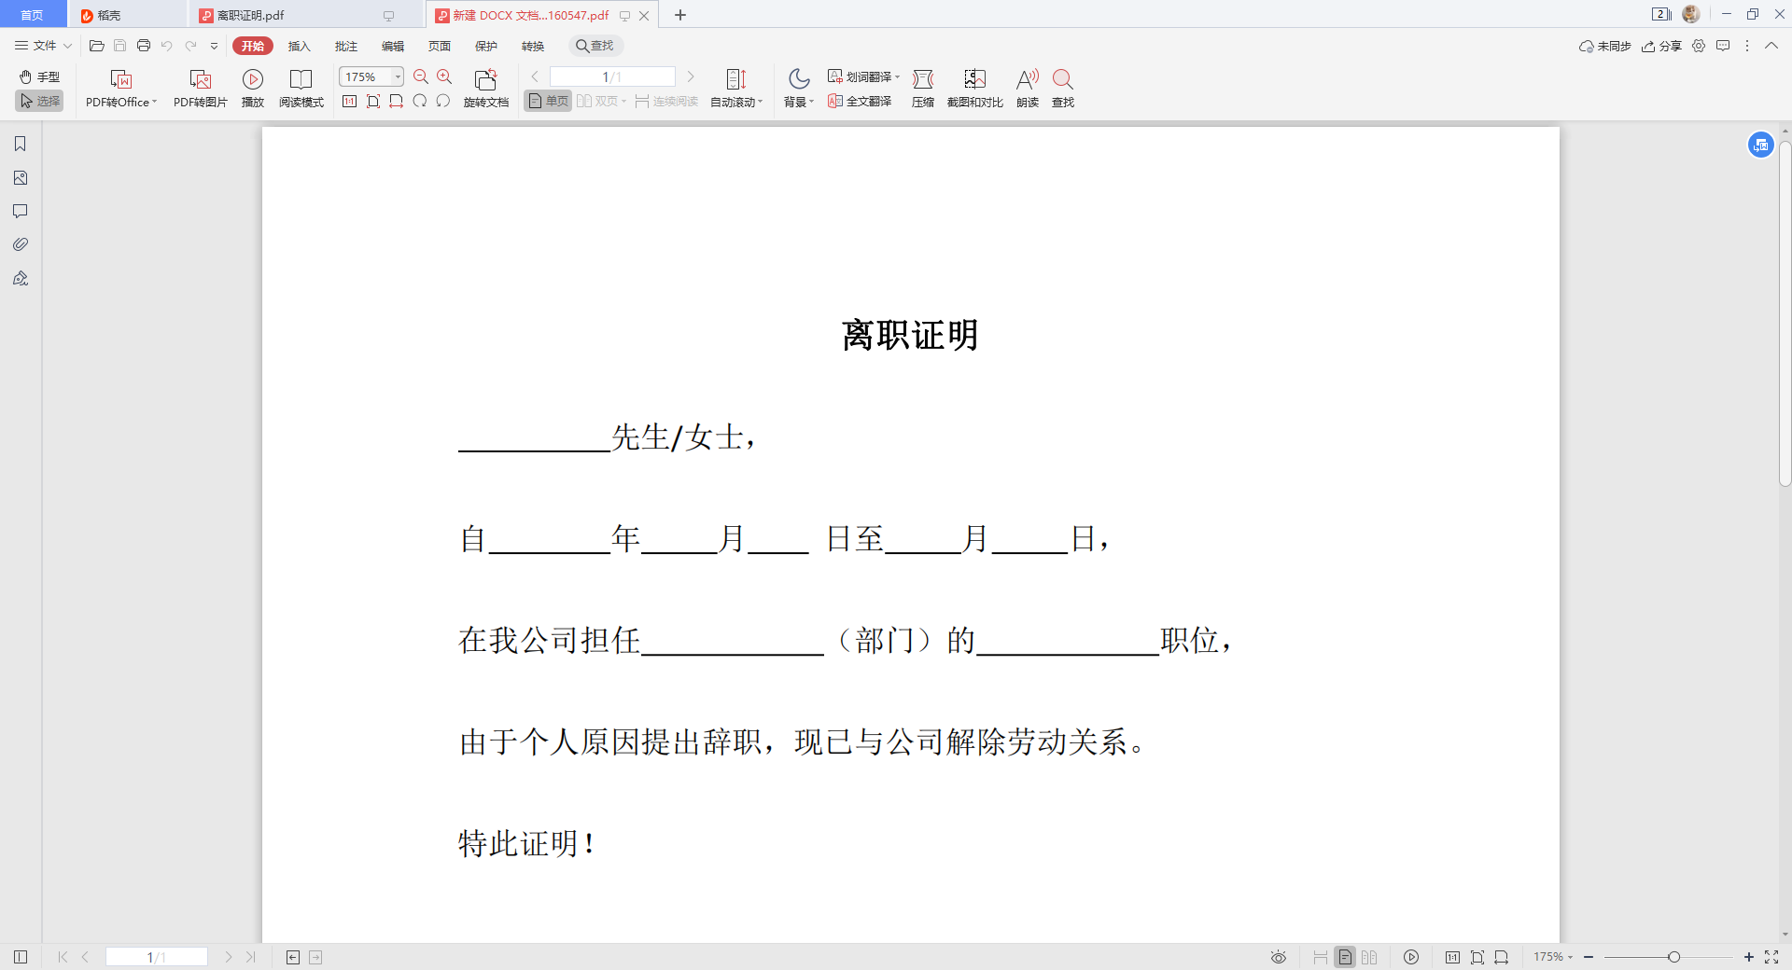The height and width of the screenshot is (970, 1792).
Task: Click the 旋转文档 rotate icon
Action: [485, 79]
